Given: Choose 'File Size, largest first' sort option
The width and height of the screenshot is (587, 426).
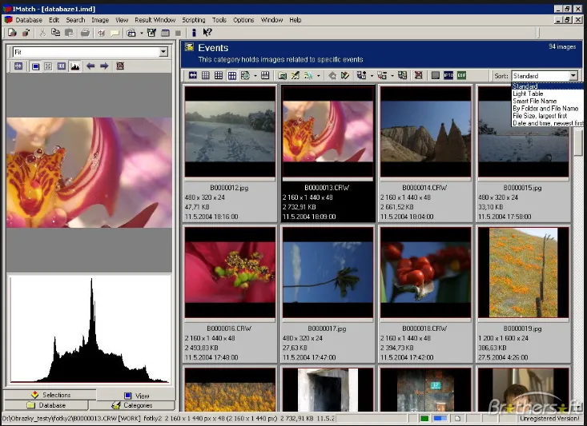Looking at the screenshot, I should click(548, 116).
